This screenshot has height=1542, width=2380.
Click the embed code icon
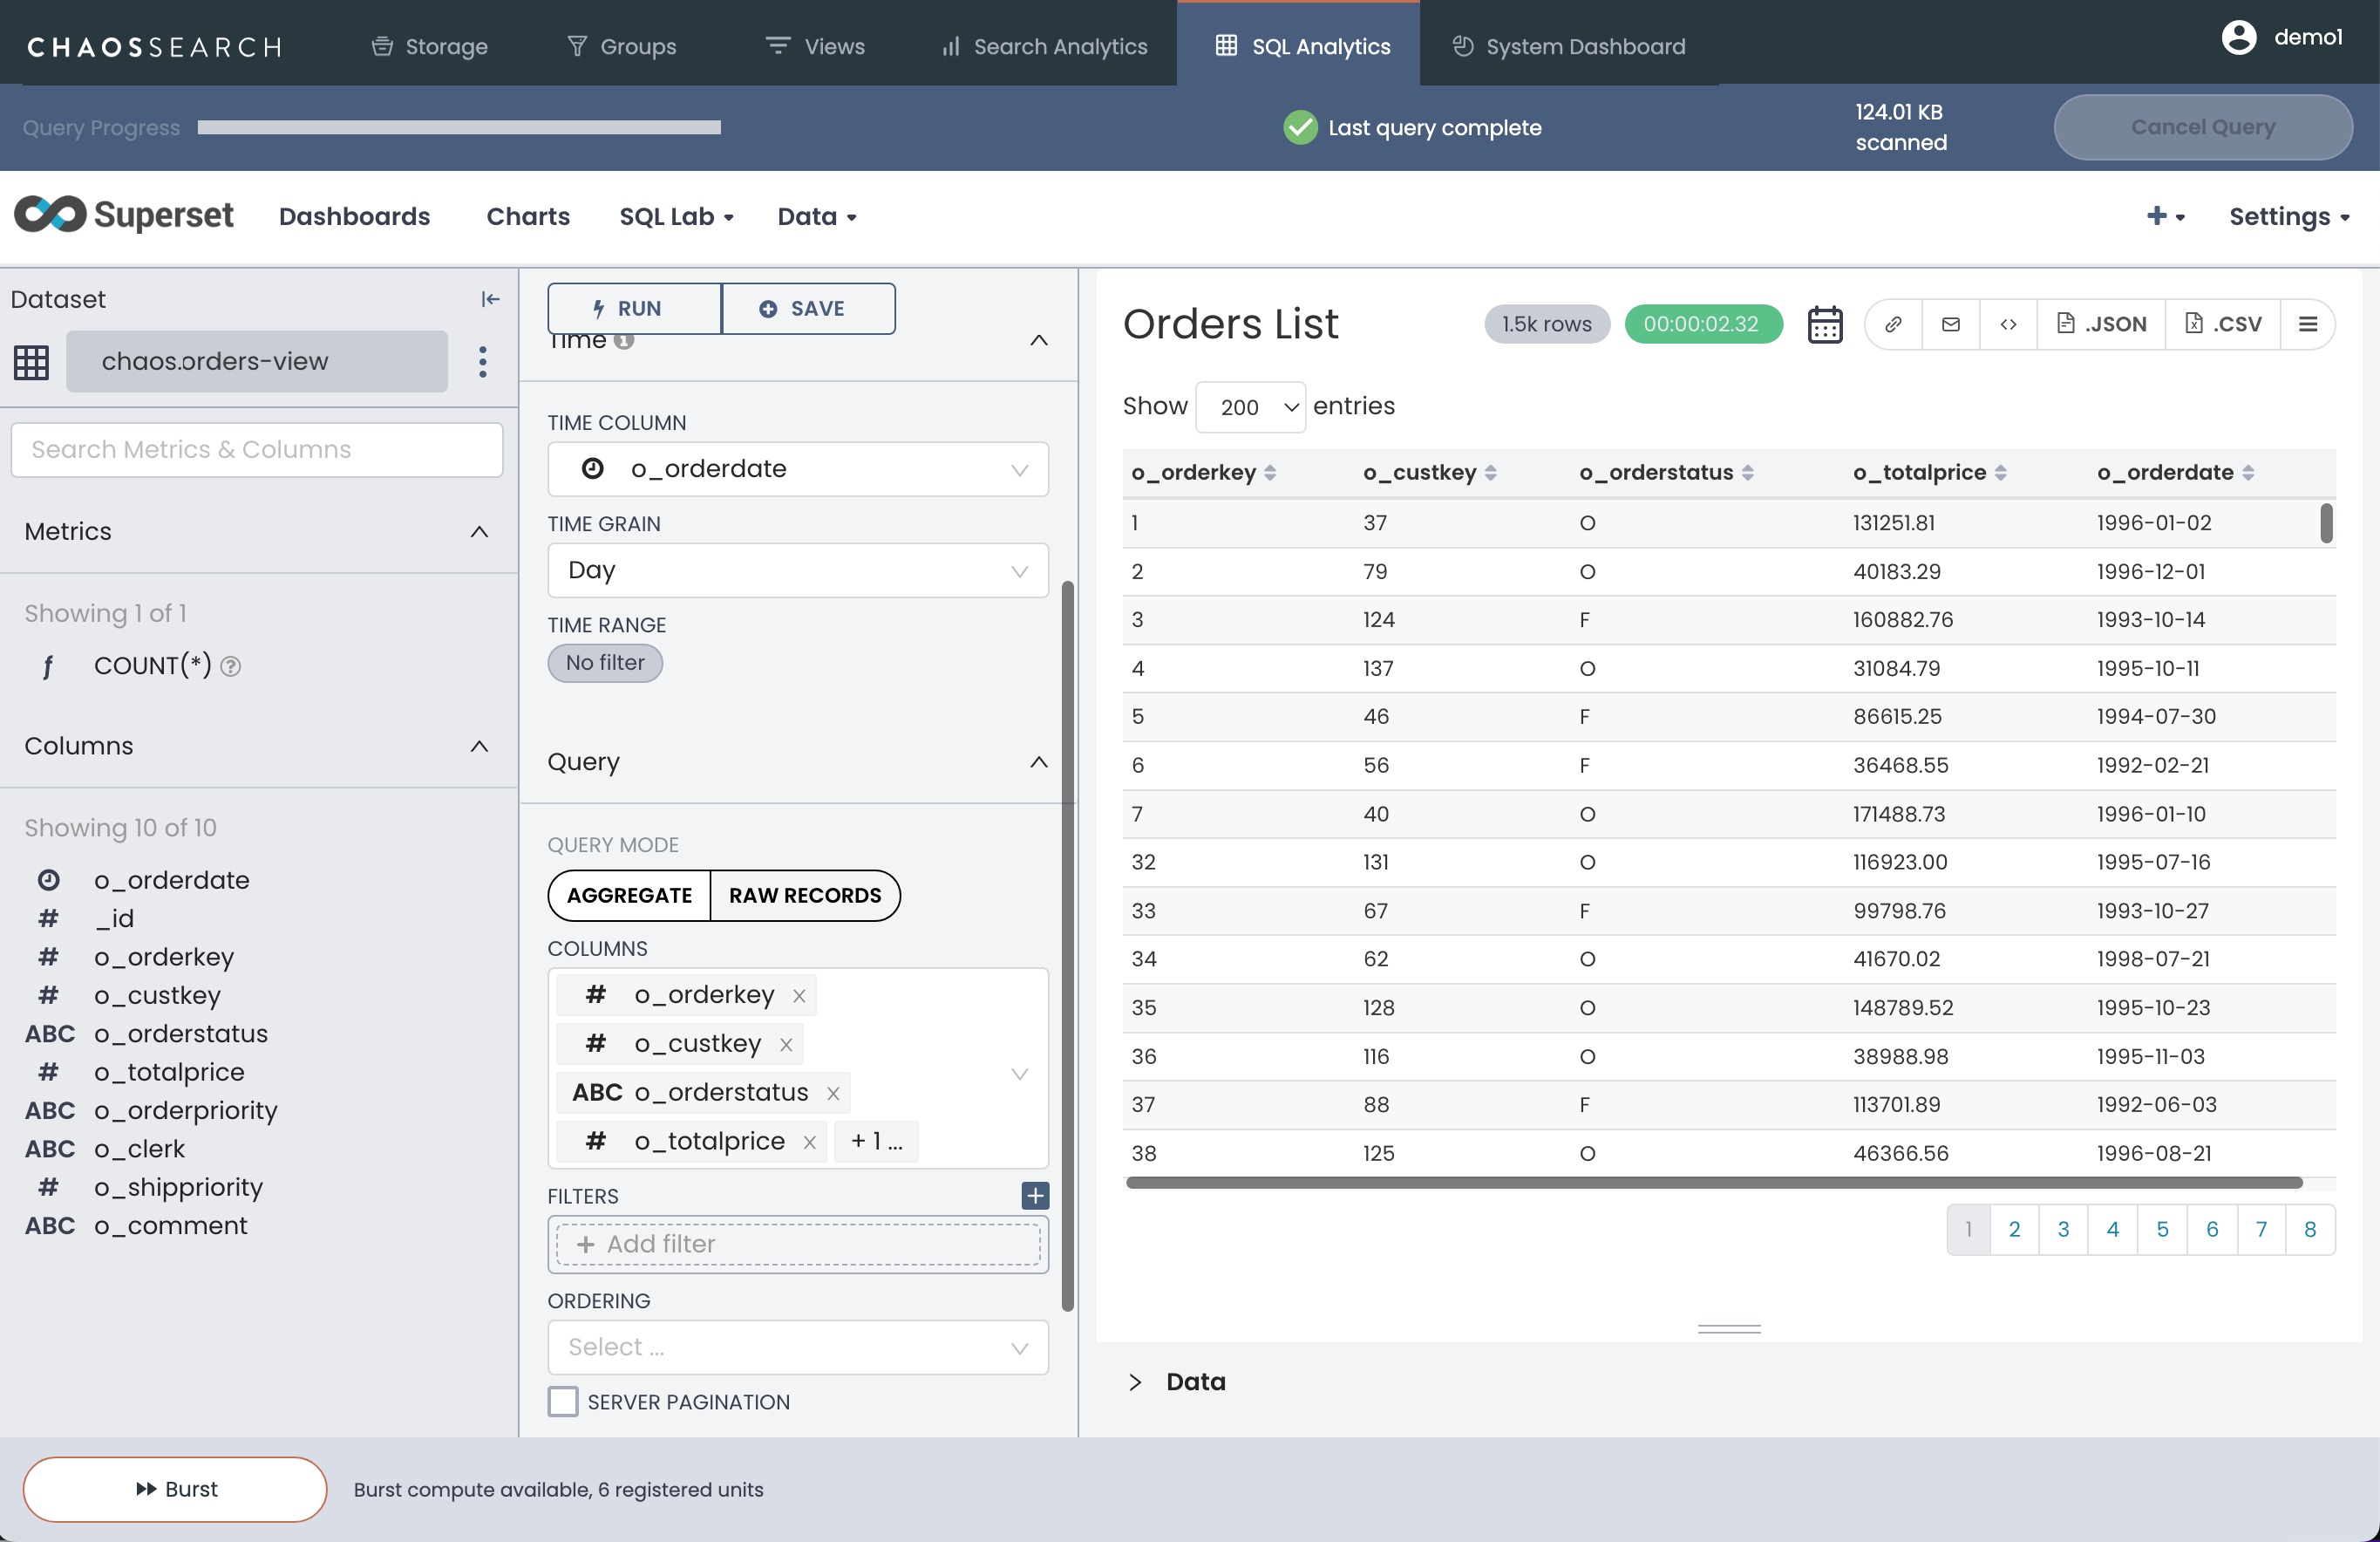click(2008, 324)
